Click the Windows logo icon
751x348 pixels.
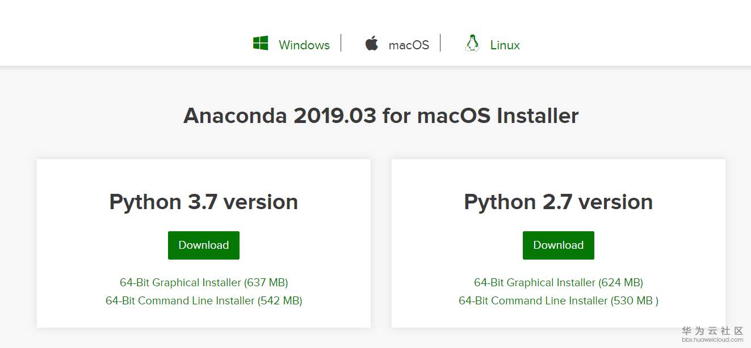(261, 44)
